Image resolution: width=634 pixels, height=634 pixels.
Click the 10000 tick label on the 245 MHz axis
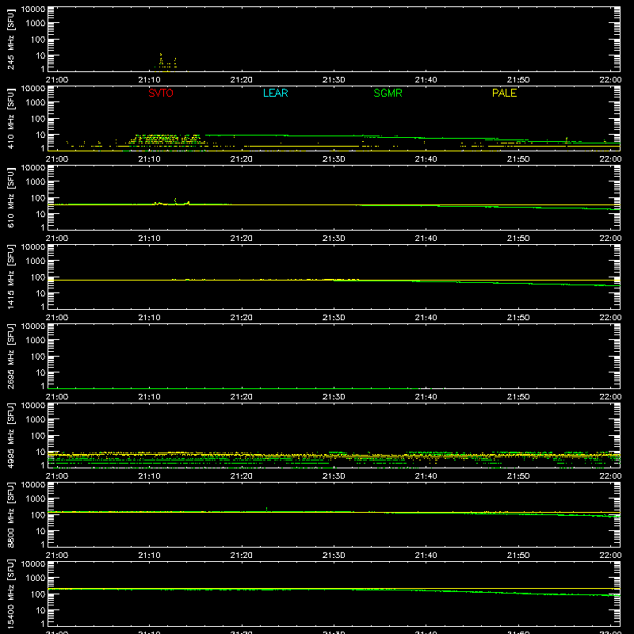(x=33, y=10)
